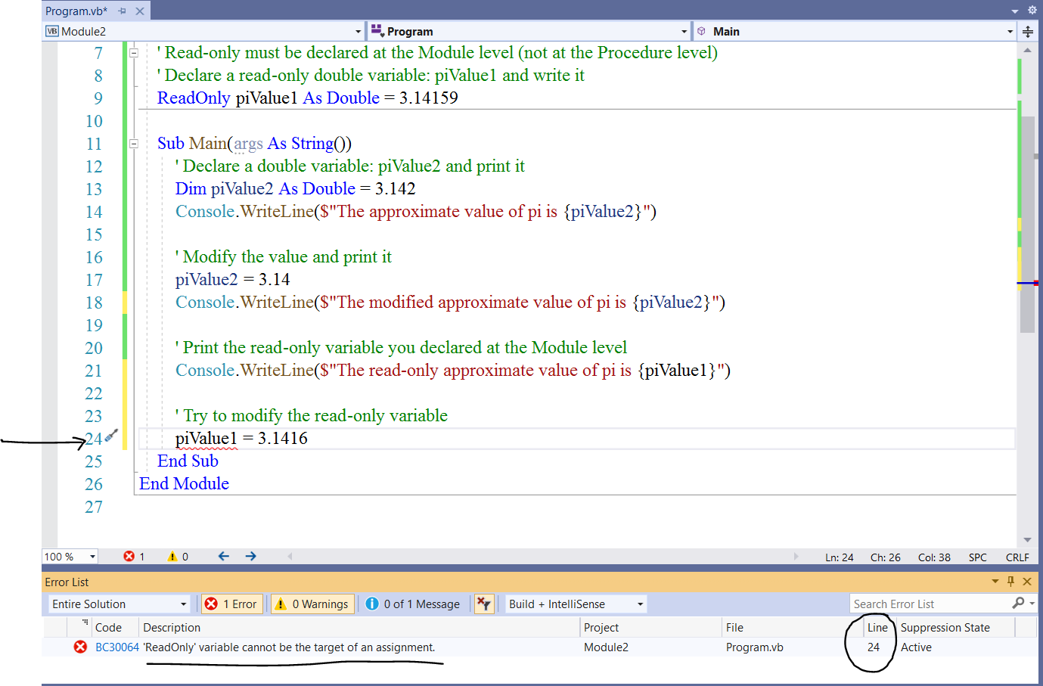The height and width of the screenshot is (686, 1043).
Task: Click the Error List panel title
Action: coord(67,582)
